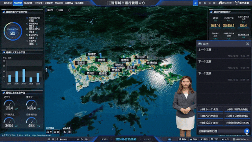
Task: Collapse left panel with the chevron arrow
Action: coord(46,70)
